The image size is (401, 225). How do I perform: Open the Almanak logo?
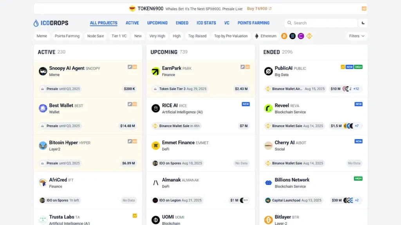pos(155,183)
